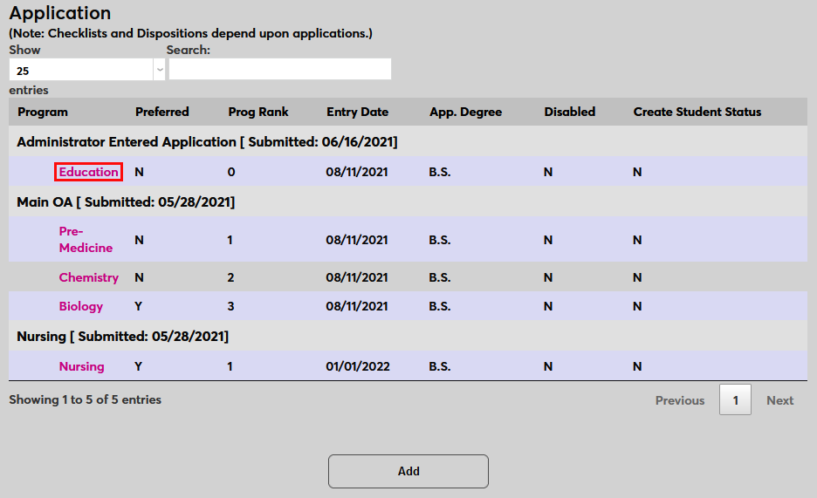The image size is (817, 498).
Task: Click entry date 08/11/2021 in Education row
Action: click(x=357, y=172)
